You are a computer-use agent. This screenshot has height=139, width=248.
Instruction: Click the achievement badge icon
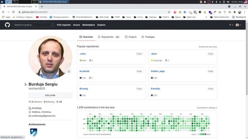34,132
